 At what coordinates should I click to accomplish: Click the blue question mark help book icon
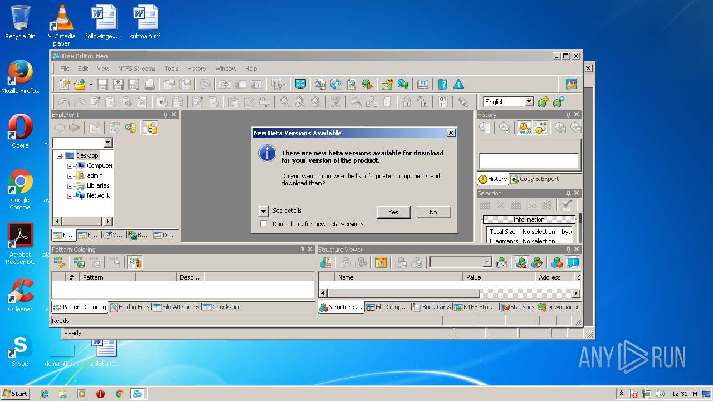pos(443,85)
